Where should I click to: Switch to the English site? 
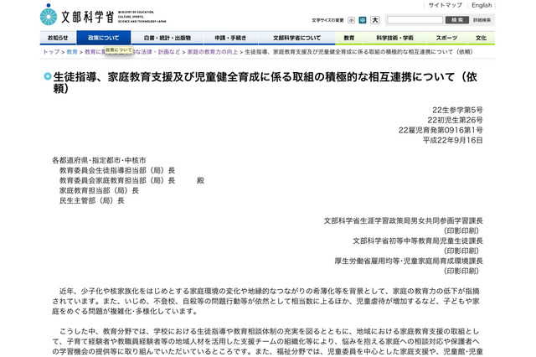pyautogui.click(x=482, y=5)
